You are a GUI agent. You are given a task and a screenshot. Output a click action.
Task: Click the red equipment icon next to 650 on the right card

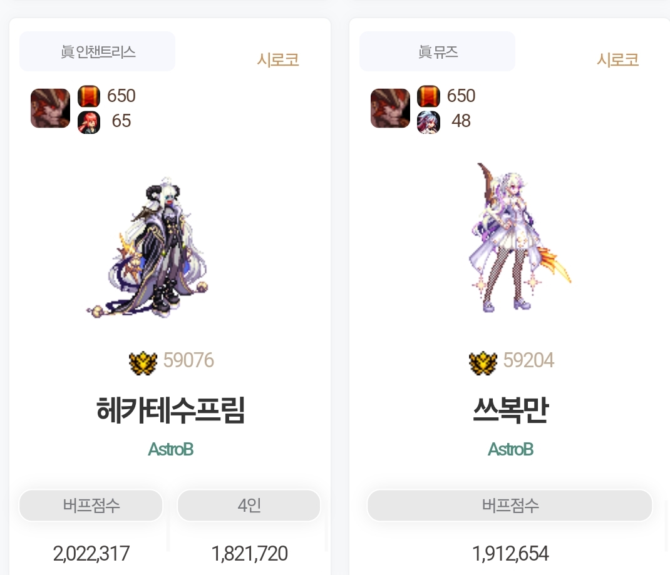tap(428, 96)
